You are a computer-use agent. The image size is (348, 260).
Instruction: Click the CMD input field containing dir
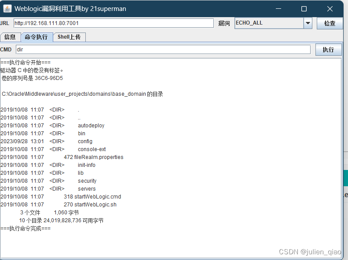point(163,49)
